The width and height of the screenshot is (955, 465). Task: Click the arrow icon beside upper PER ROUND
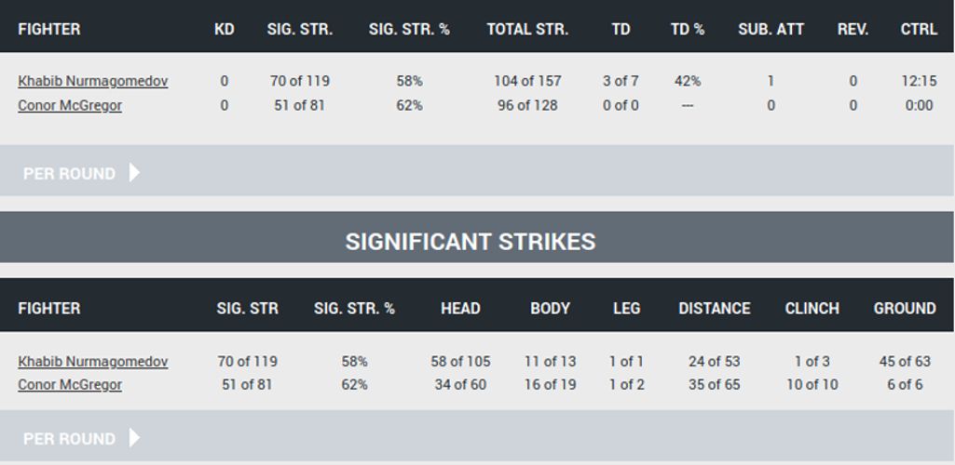pos(134,173)
